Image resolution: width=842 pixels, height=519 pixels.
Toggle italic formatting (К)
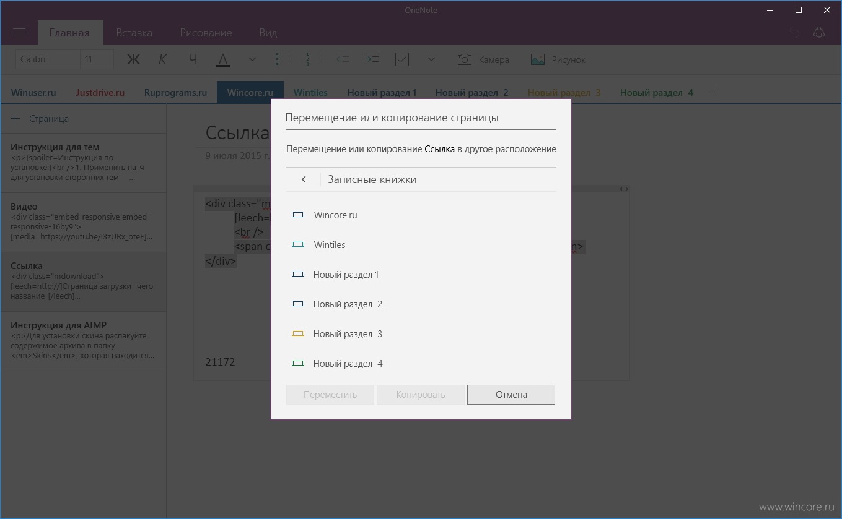(163, 59)
